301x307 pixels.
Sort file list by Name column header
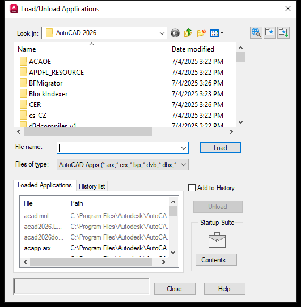coord(91,49)
